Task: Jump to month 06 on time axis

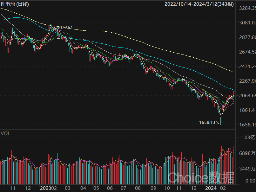Action: (x=110, y=188)
